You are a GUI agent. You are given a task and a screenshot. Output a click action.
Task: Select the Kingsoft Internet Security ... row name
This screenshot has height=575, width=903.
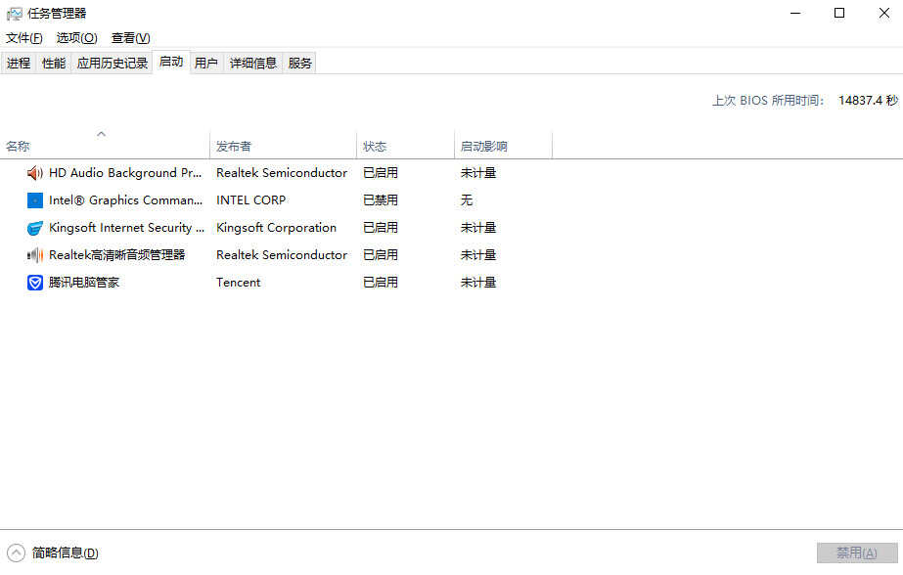[x=127, y=228]
